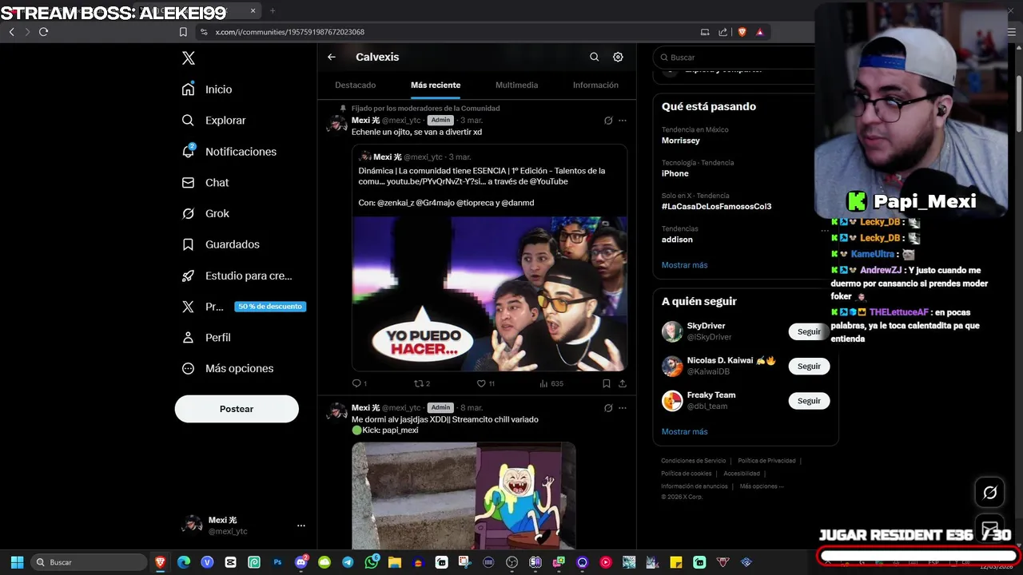The height and width of the screenshot is (575, 1023).
Task: Go back with the Calvexis back arrow
Action: coord(332,57)
